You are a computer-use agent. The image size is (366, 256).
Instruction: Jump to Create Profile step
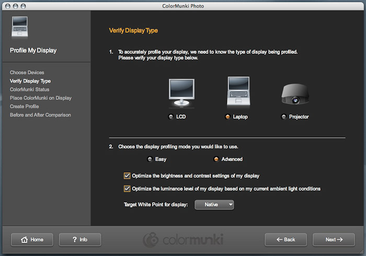pos(24,106)
